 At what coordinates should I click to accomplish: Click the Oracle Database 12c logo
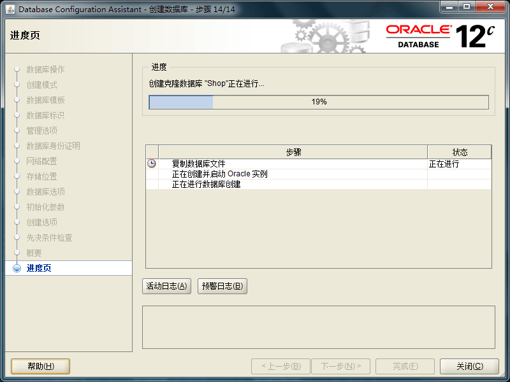tap(440, 36)
